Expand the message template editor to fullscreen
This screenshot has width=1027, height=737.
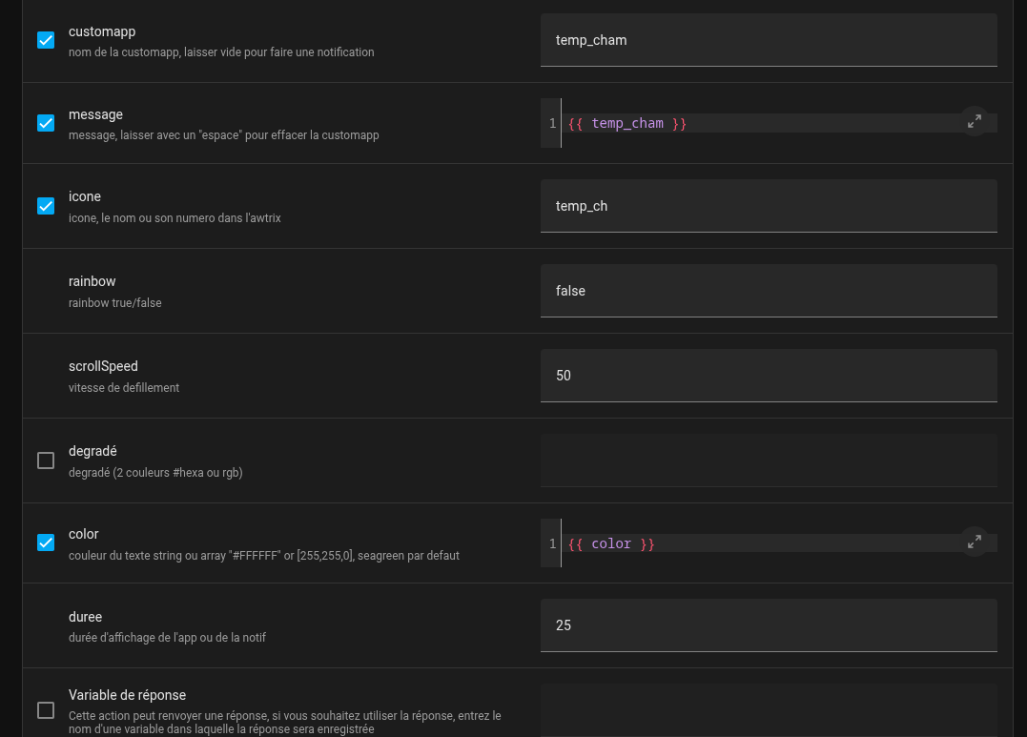[974, 122]
